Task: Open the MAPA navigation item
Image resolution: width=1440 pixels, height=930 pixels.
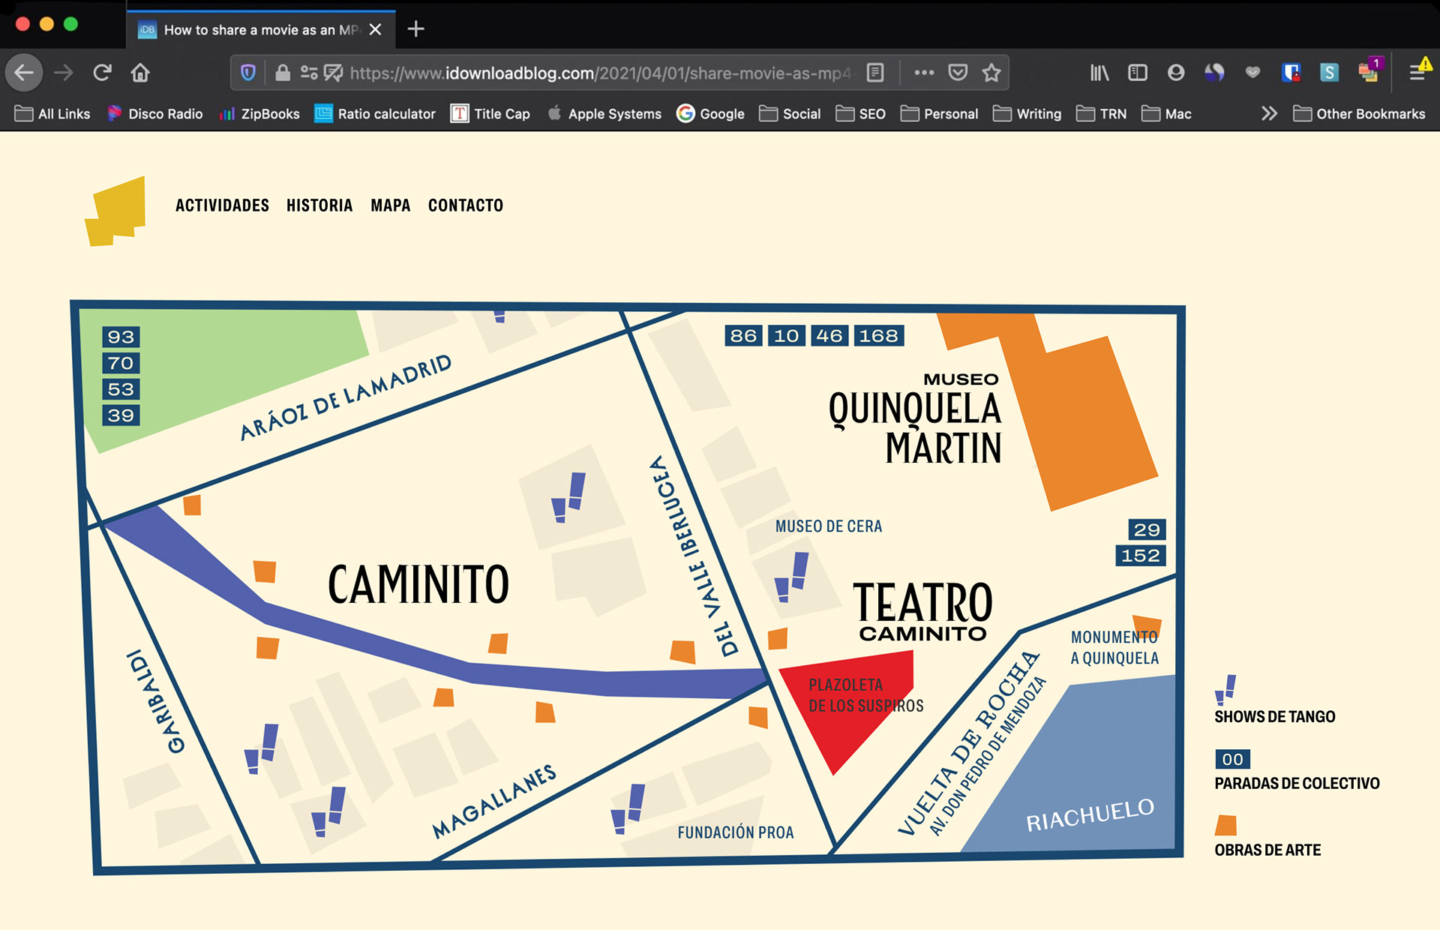Action: click(x=390, y=205)
